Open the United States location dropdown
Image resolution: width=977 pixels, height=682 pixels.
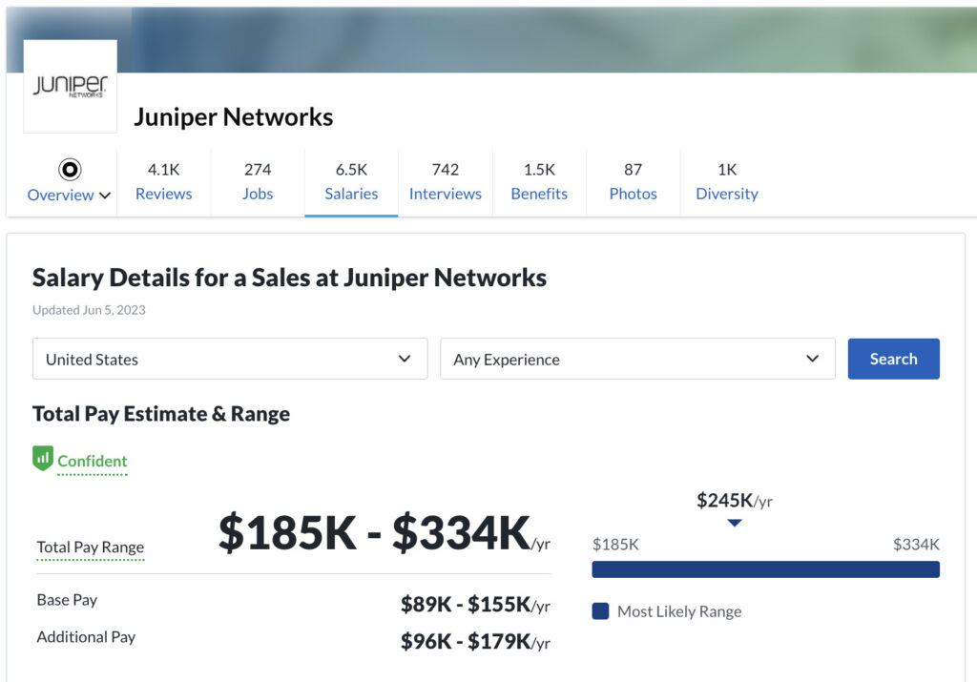click(230, 359)
